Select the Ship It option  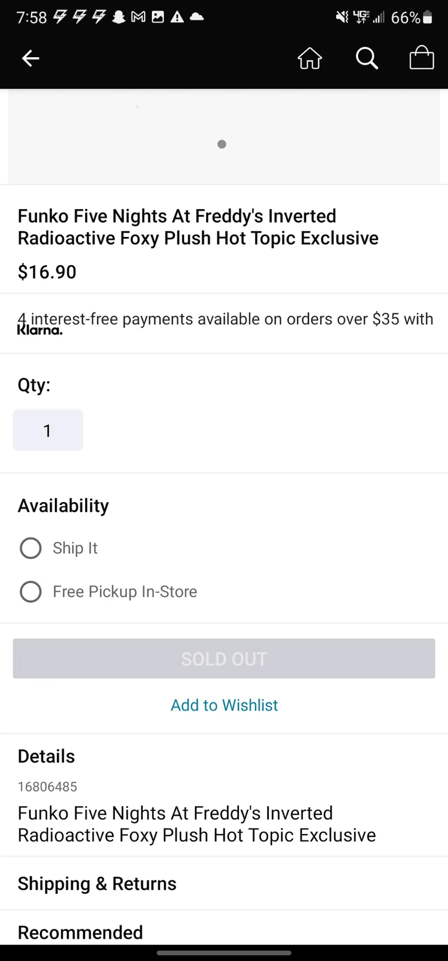point(31,548)
